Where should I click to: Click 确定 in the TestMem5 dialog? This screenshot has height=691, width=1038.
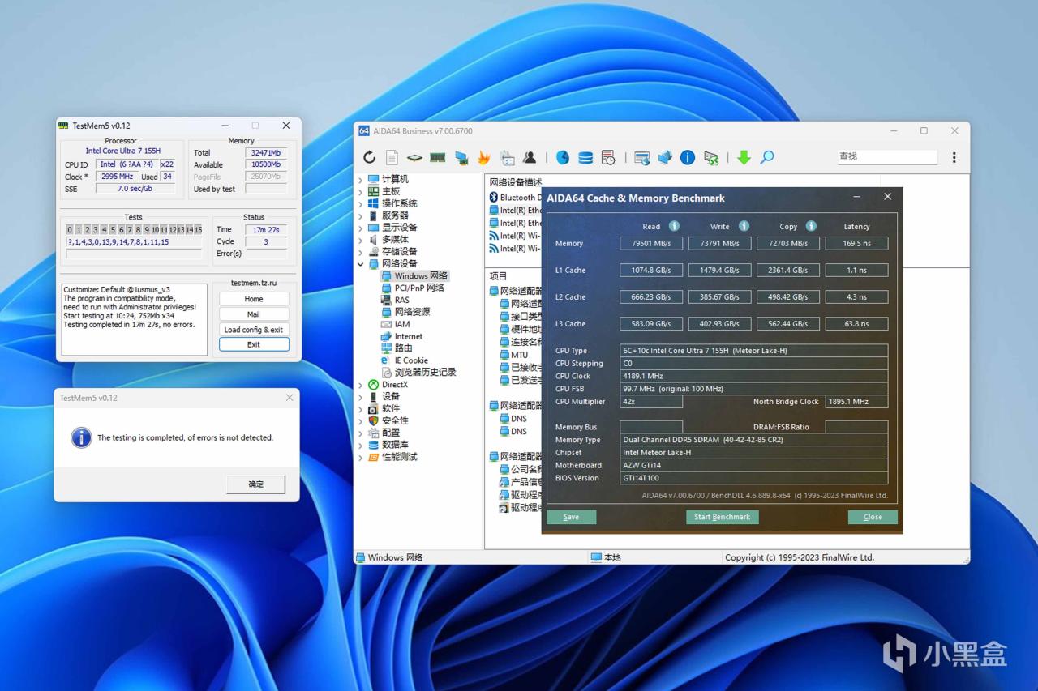tap(256, 484)
